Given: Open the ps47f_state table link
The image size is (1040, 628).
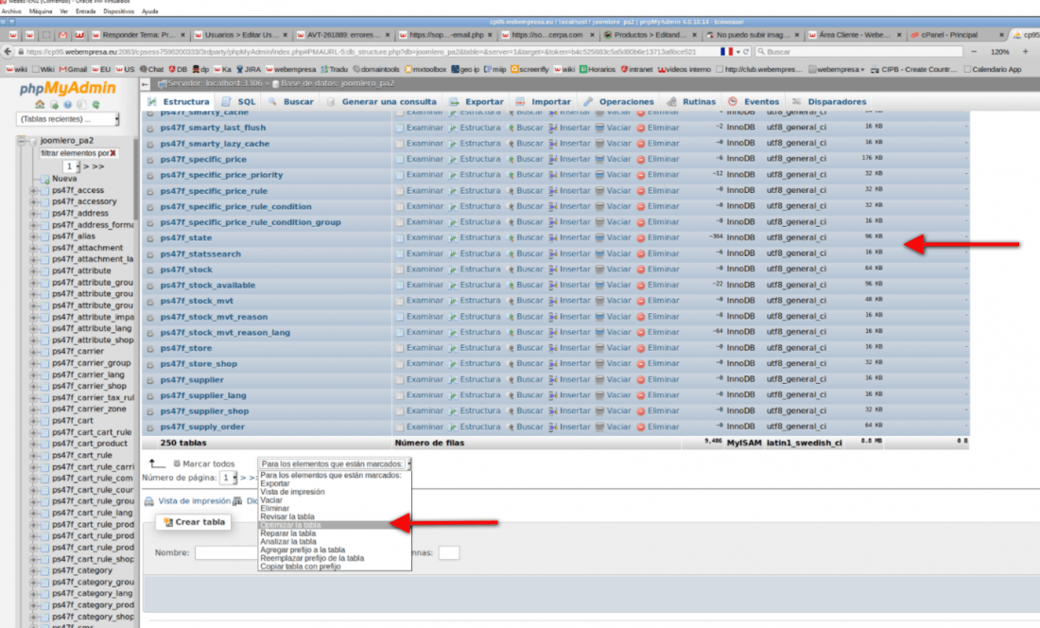Looking at the screenshot, I should click(x=185, y=238).
